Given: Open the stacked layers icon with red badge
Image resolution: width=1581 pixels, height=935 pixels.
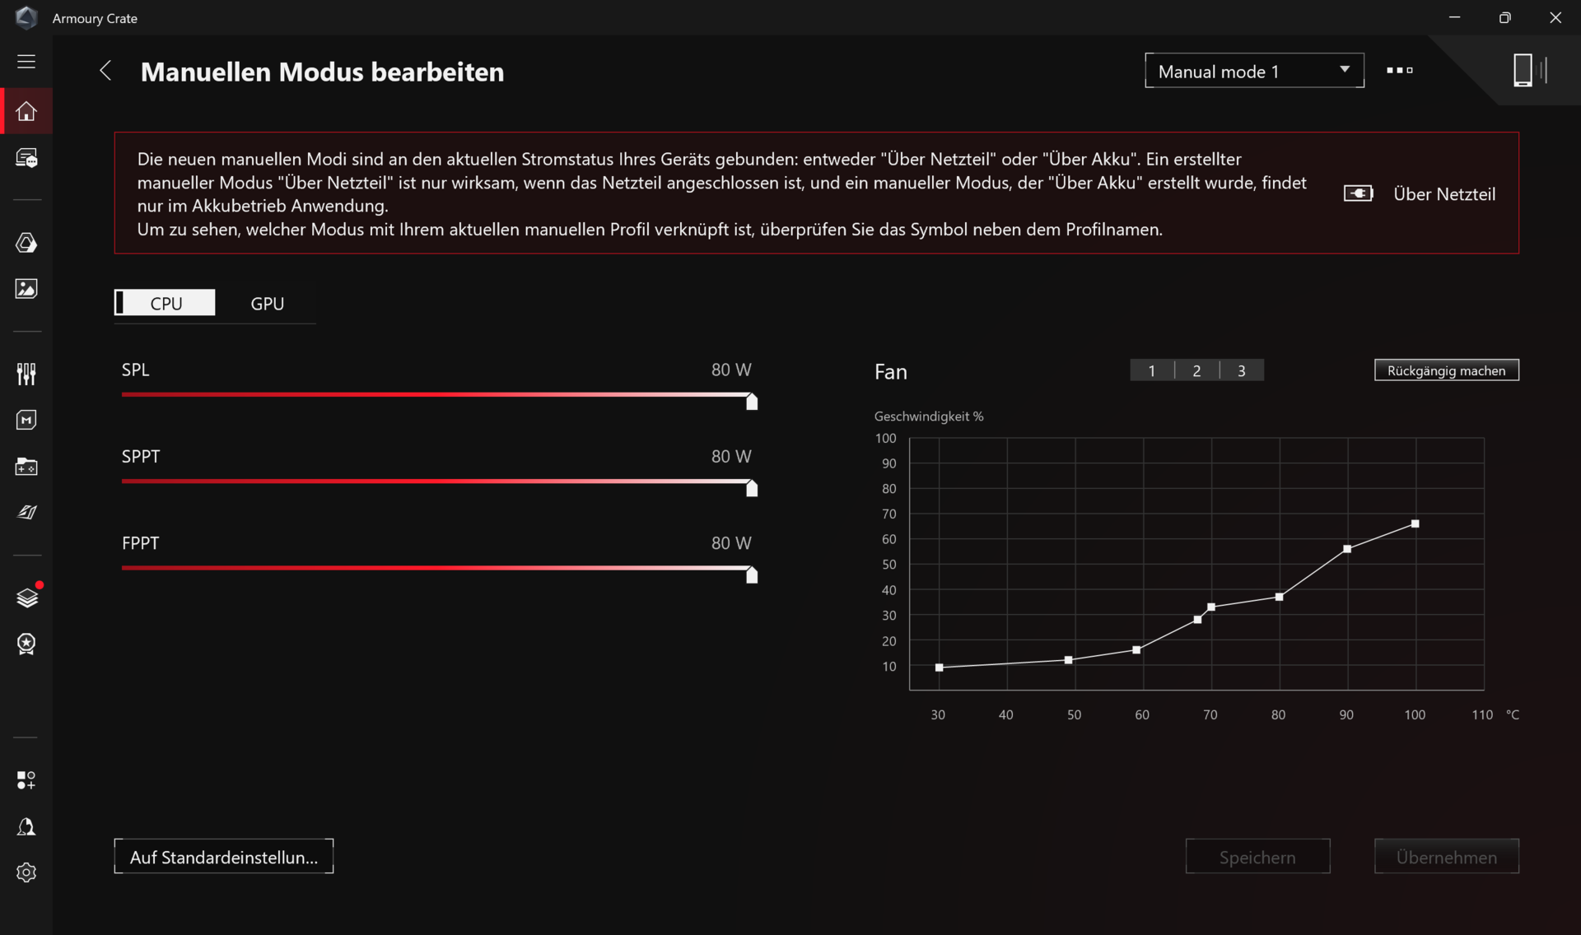Looking at the screenshot, I should tap(26, 598).
